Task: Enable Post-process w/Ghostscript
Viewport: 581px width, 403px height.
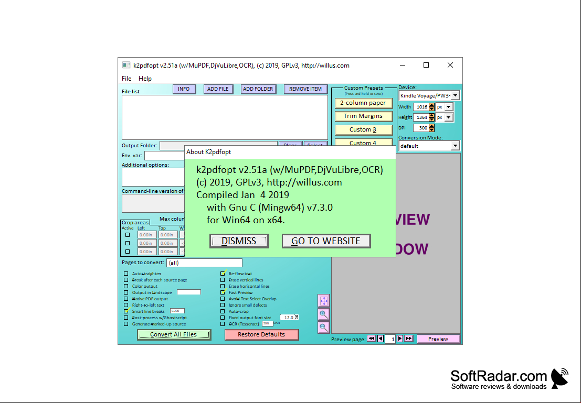Action: [x=126, y=318]
